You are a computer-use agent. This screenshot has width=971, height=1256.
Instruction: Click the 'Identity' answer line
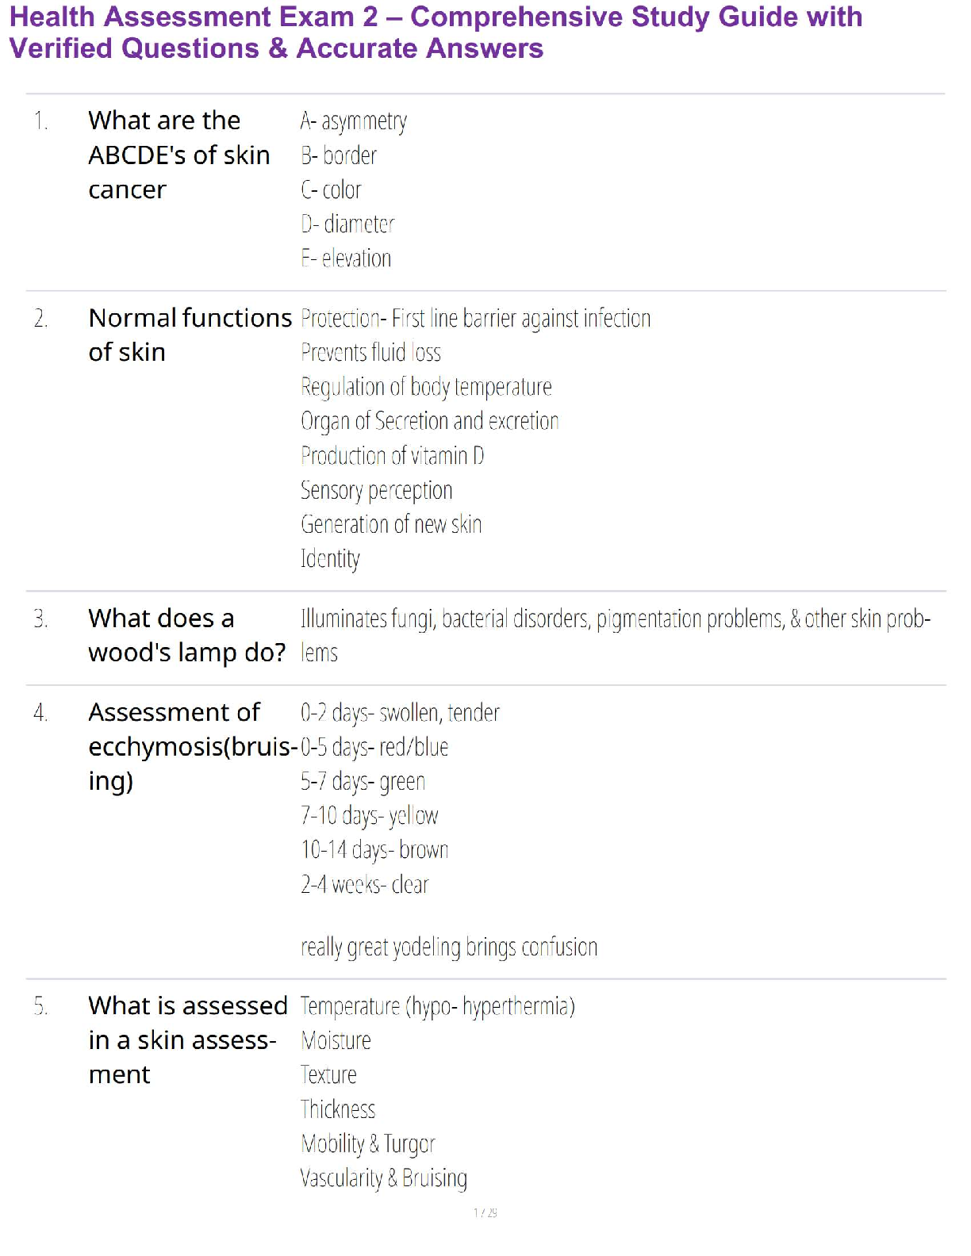tap(330, 559)
